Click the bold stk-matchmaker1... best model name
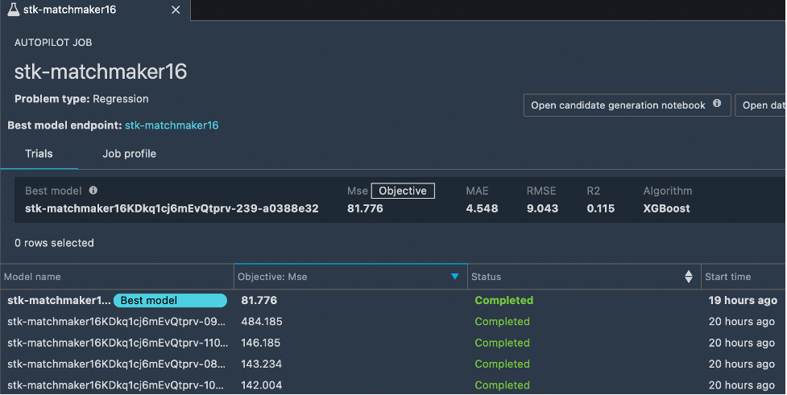This screenshot has height=395, width=787. point(60,300)
